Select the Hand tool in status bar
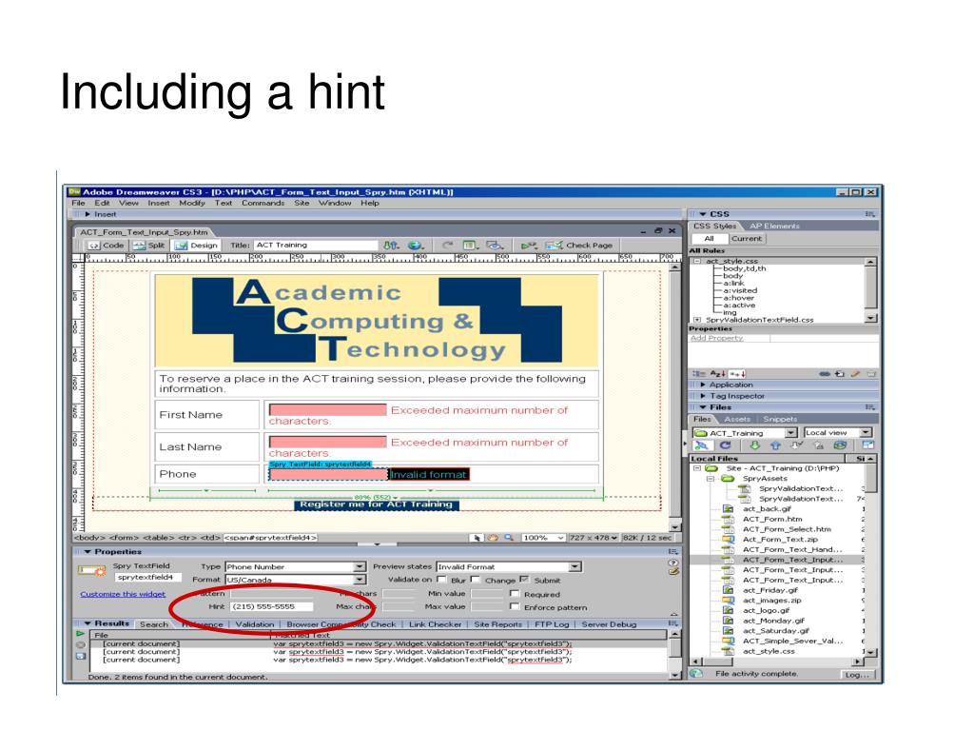The image size is (974, 731). click(494, 538)
